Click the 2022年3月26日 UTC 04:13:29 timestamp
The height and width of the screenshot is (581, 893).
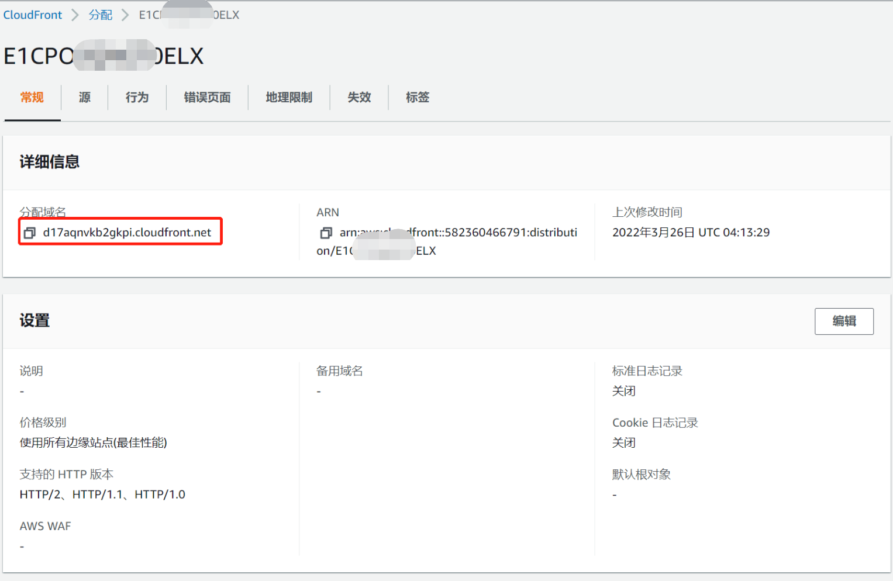tap(691, 233)
